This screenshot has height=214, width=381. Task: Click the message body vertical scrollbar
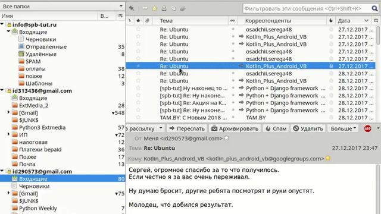[378, 189]
